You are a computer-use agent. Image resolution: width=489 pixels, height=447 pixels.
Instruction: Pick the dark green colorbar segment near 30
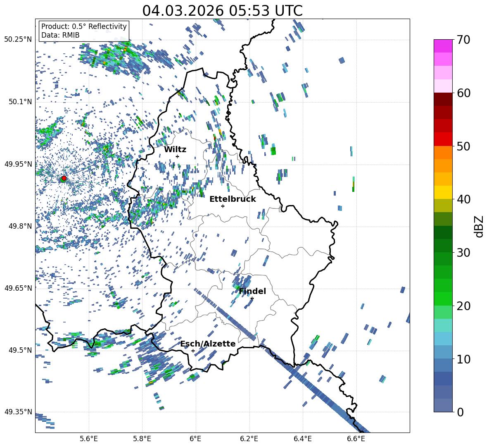(443, 246)
